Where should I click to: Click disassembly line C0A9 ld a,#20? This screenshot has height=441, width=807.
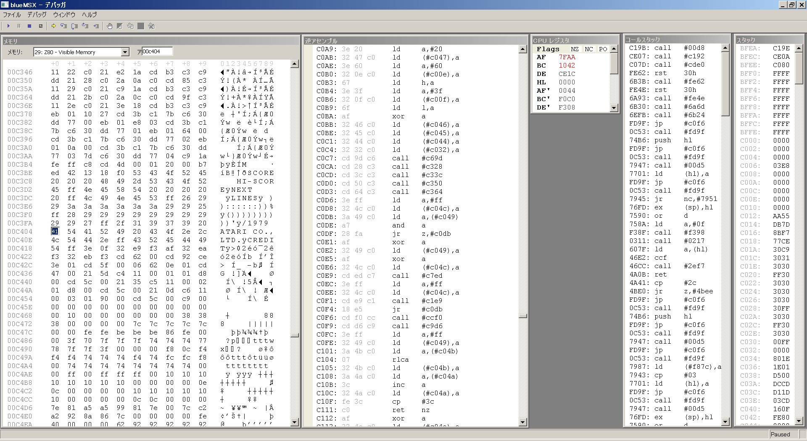click(x=379, y=49)
